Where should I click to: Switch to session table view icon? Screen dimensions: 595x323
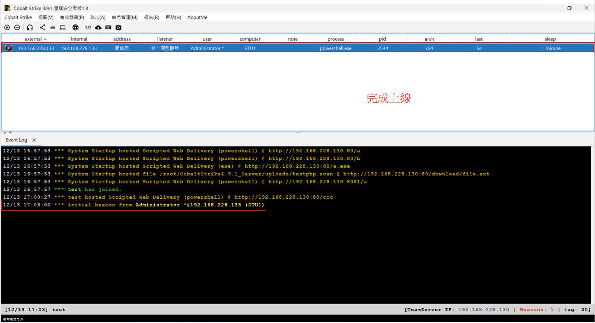click(53, 28)
